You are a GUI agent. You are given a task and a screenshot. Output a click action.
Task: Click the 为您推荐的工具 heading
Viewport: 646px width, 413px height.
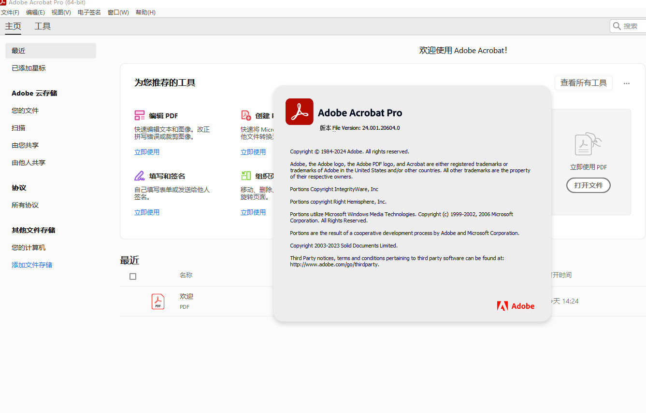(165, 83)
